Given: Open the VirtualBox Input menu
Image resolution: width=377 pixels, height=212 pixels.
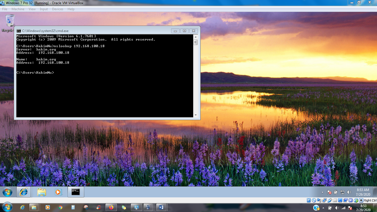Looking at the screenshot, I should 44,9.
